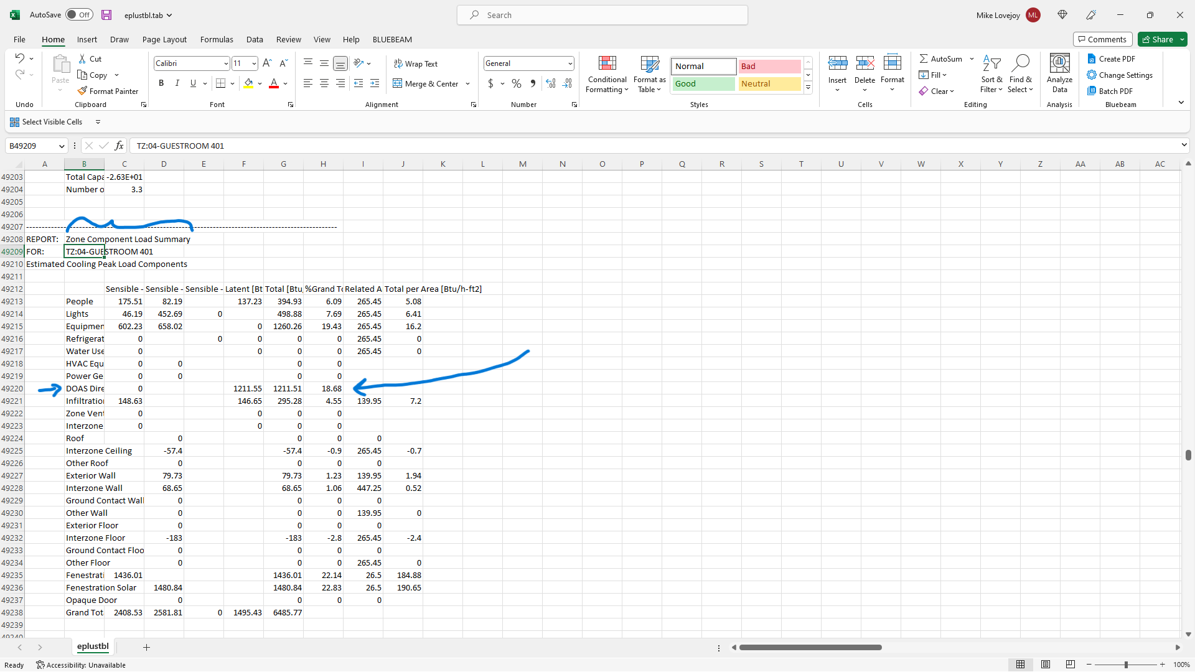Screen dimensions: 1195x672
Task: Toggle bold formatting
Action: [x=161, y=83]
